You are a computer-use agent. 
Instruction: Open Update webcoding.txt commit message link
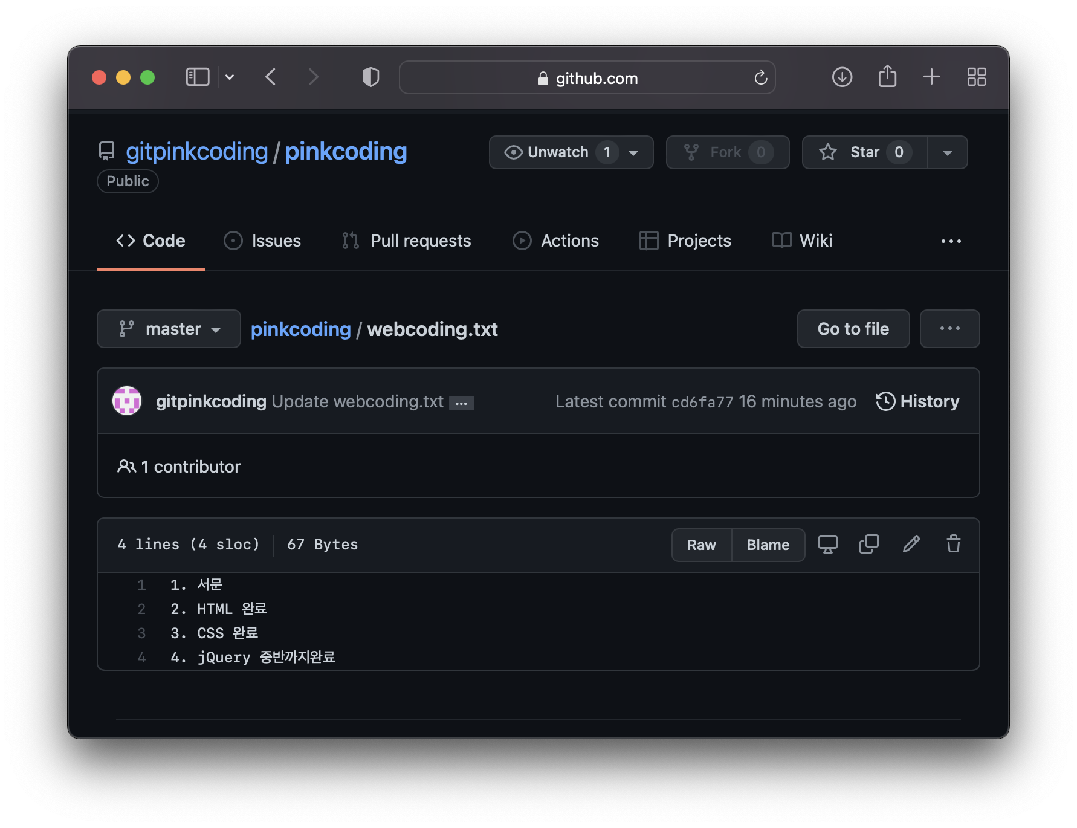click(358, 401)
